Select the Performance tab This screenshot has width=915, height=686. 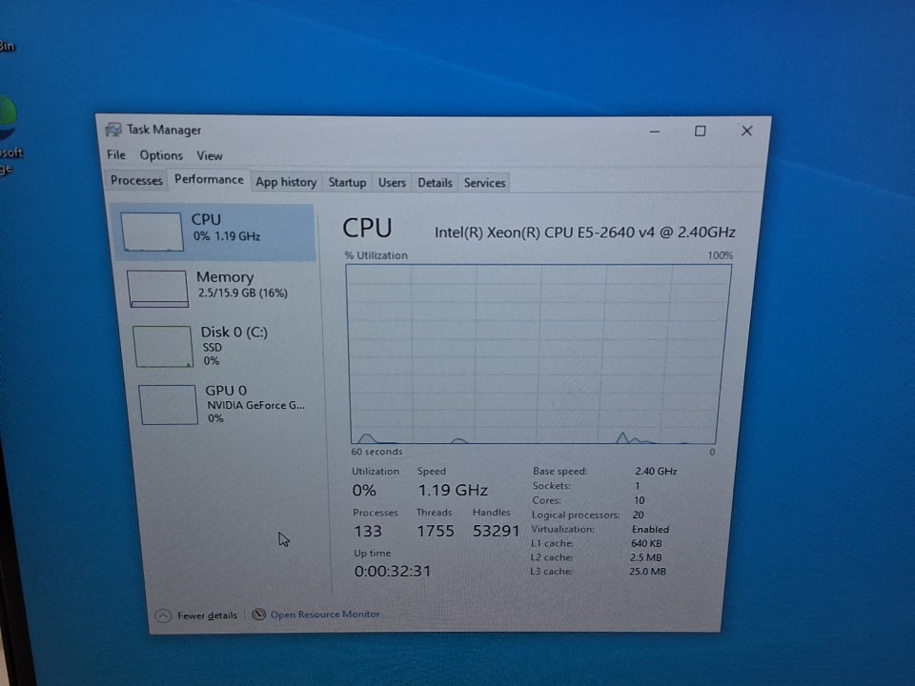tap(209, 179)
